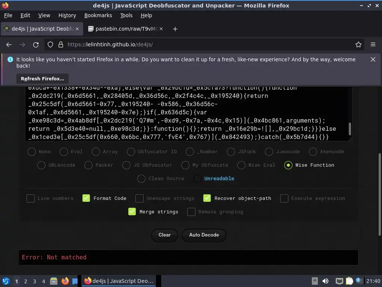
Task: Enable the Unescape strings checkbox
Action: (140, 198)
